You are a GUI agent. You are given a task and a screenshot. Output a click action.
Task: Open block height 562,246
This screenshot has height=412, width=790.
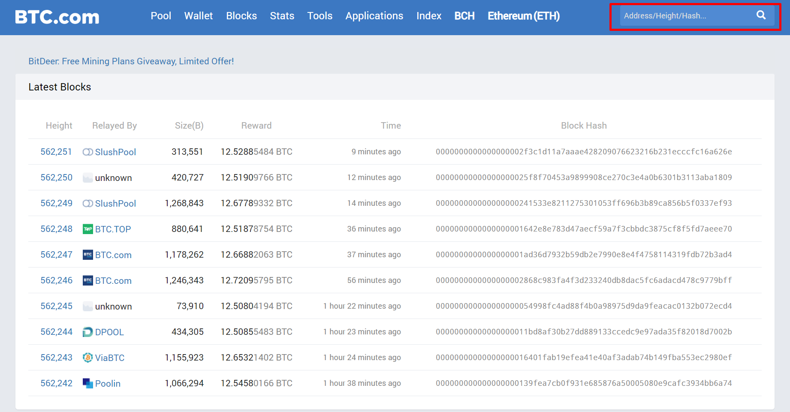(x=56, y=280)
